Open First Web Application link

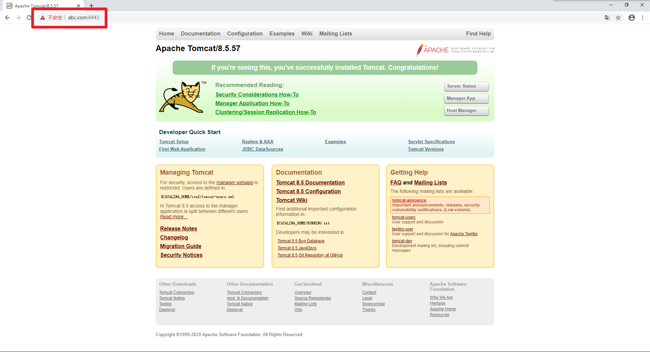point(182,149)
